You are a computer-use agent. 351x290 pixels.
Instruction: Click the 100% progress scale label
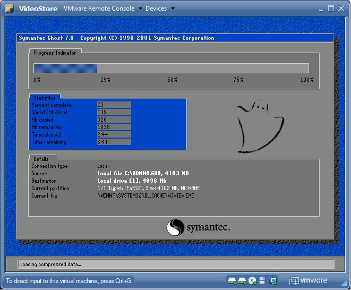(x=307, y=80)
